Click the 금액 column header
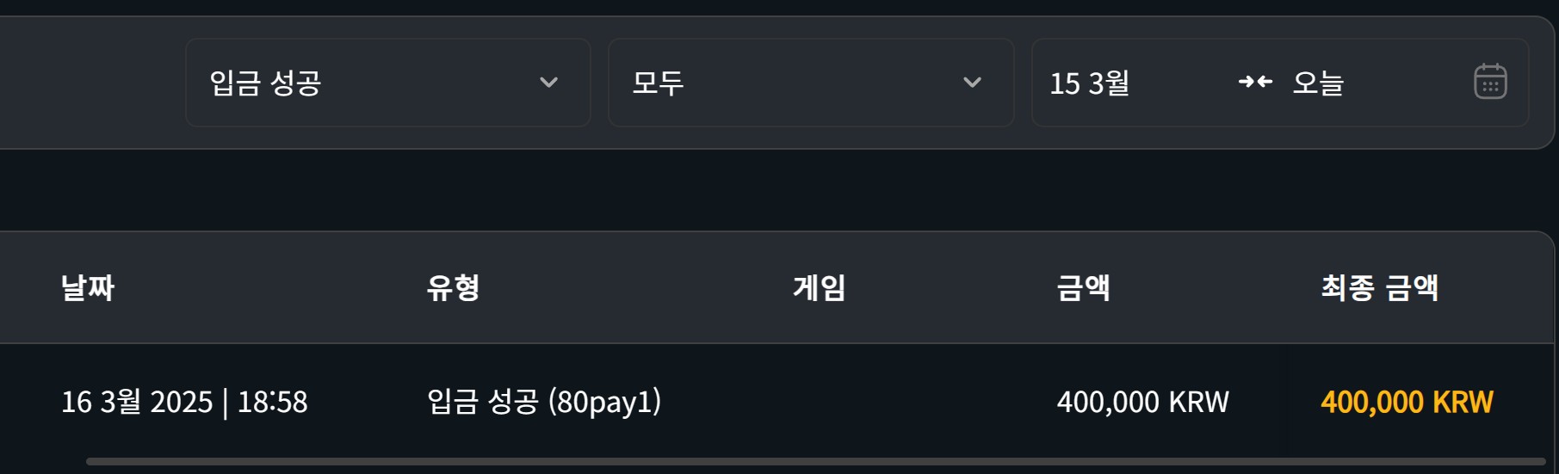Viewport: 1559px width, 474px height. (x=1084, y=287)
